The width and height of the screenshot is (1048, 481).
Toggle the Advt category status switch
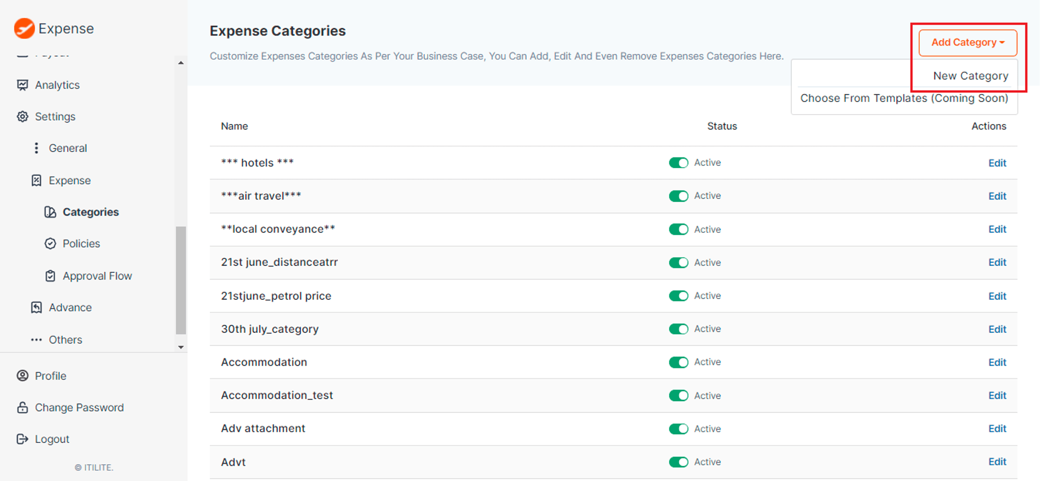678,462
